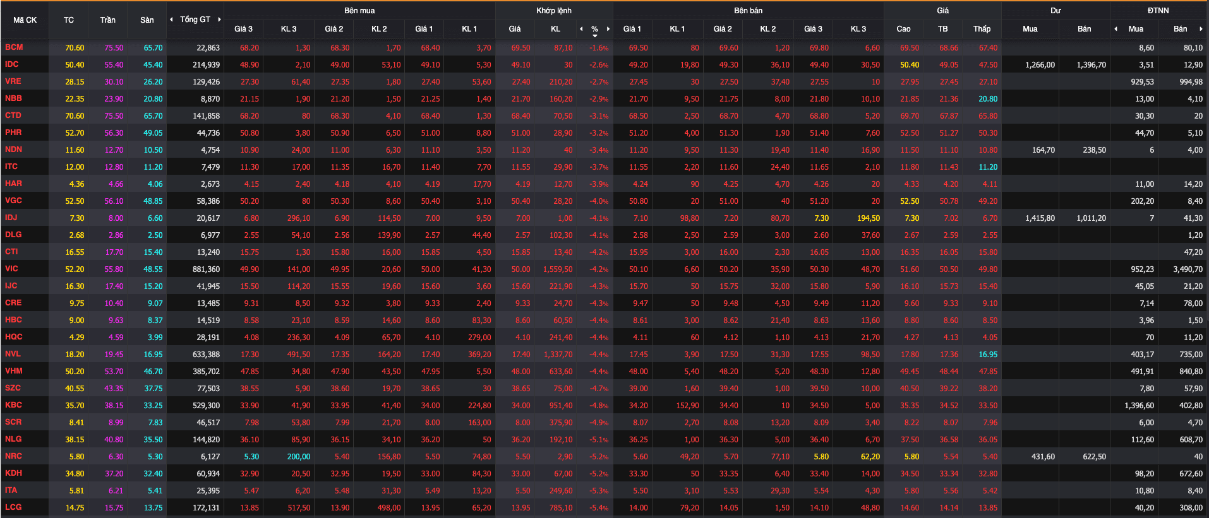
Task: Open the IDC stock symbol
Action: [x=12, y=64]
